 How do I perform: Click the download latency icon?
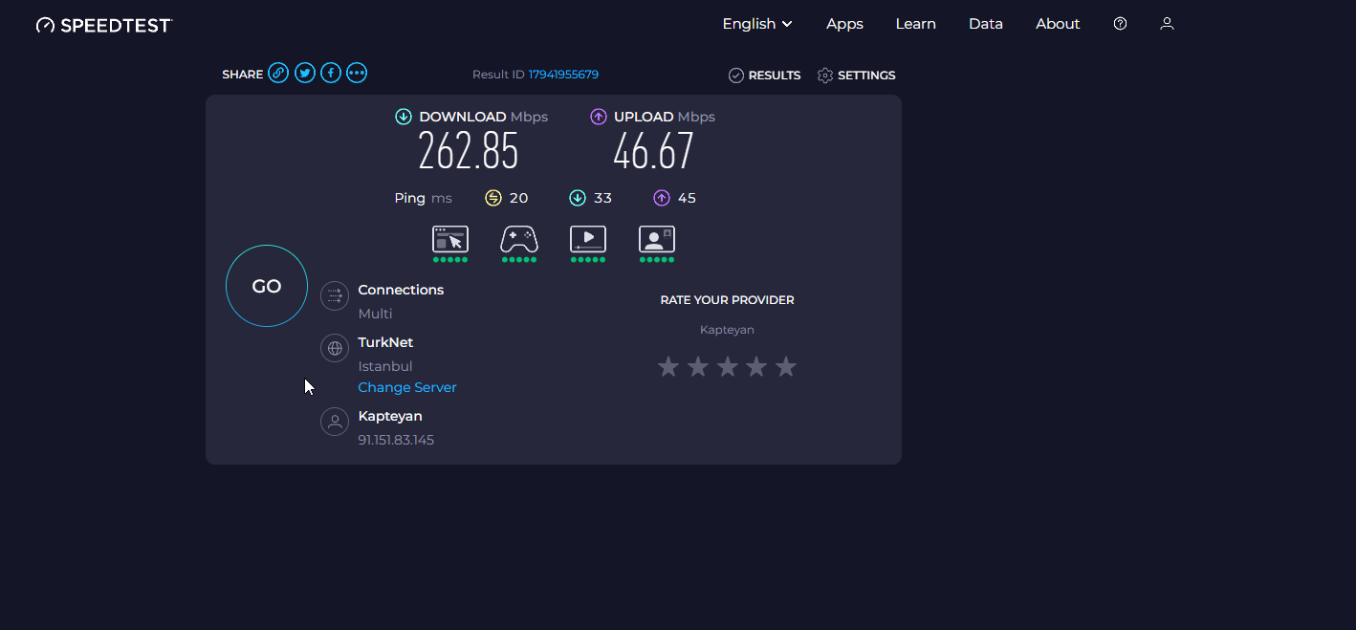tap(578, 198)
